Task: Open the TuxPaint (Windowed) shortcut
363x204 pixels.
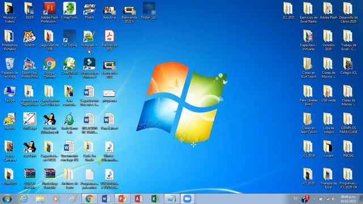Action: click(49, 123)
